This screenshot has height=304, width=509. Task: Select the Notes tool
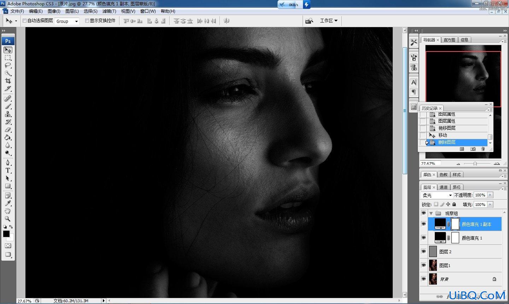pos(8,195)
